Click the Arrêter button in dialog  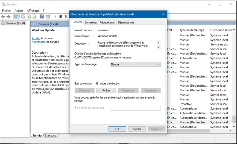(x=106, y=91)
